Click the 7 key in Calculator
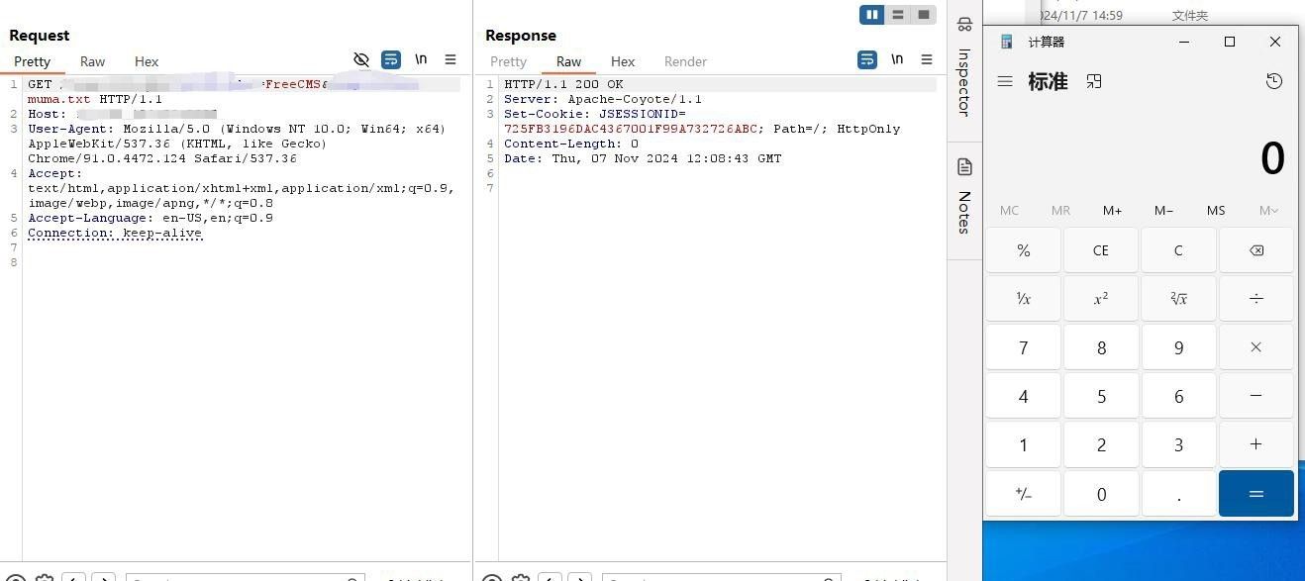The height and width of the screenshot is (581, 1305). pos(1024,347)
